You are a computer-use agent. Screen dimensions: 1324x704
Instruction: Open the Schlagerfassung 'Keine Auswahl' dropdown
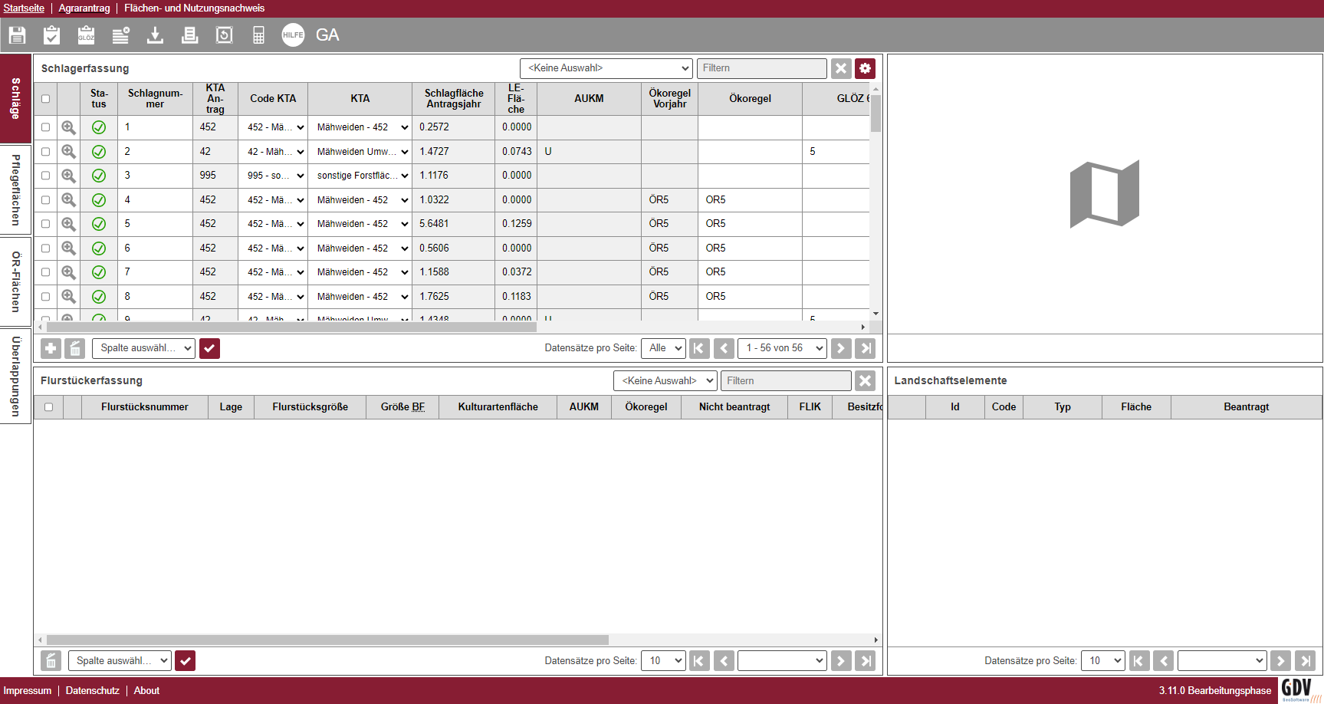click(x=606, y=68)
